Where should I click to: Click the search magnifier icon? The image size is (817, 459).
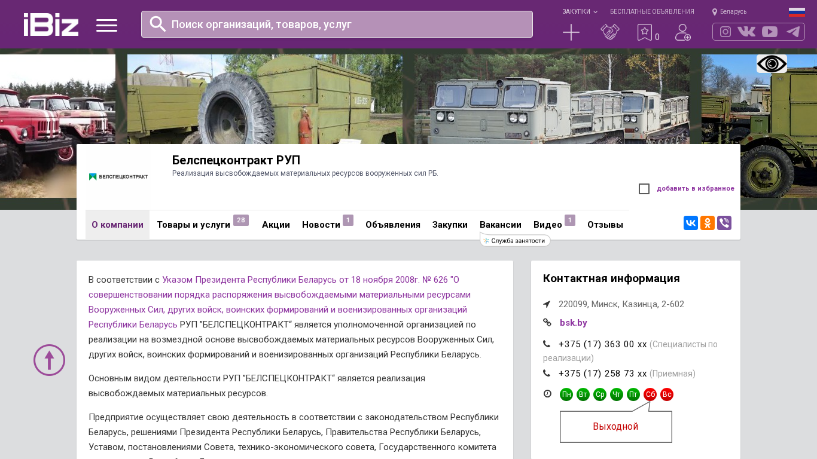(158, 24)
